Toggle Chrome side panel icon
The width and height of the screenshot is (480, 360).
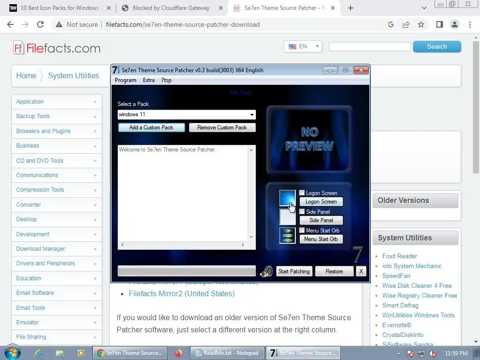(440, 24)
